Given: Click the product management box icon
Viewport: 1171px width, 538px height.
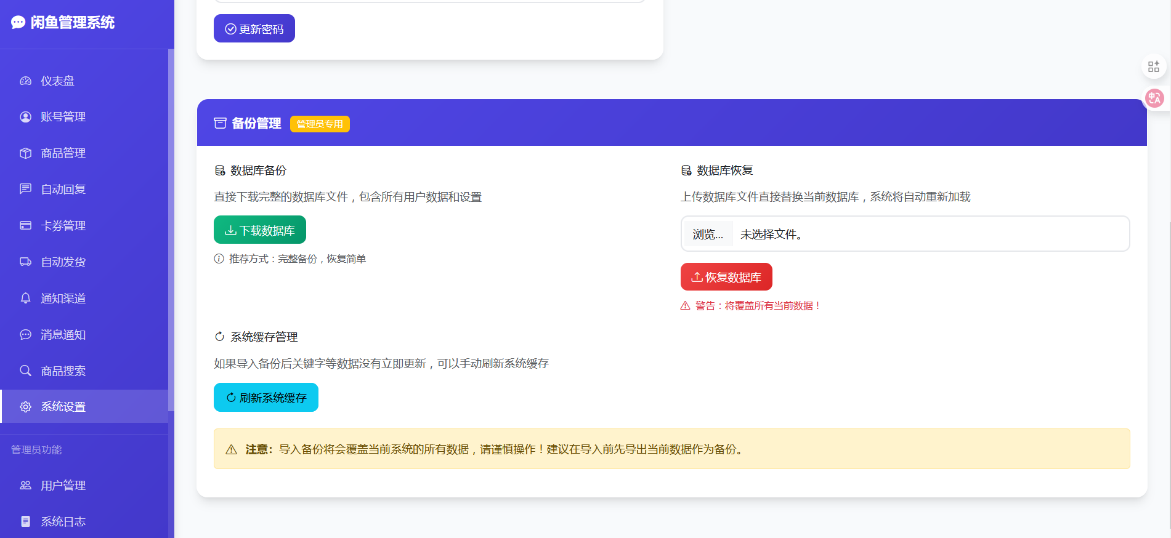Looking at the screenshot, I should tap(25, 153).
